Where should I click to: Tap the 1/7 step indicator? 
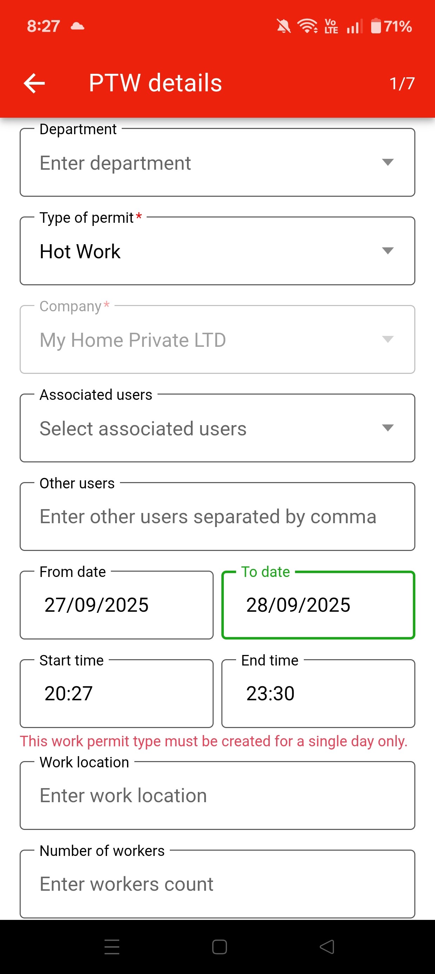[x=402, y=84]
